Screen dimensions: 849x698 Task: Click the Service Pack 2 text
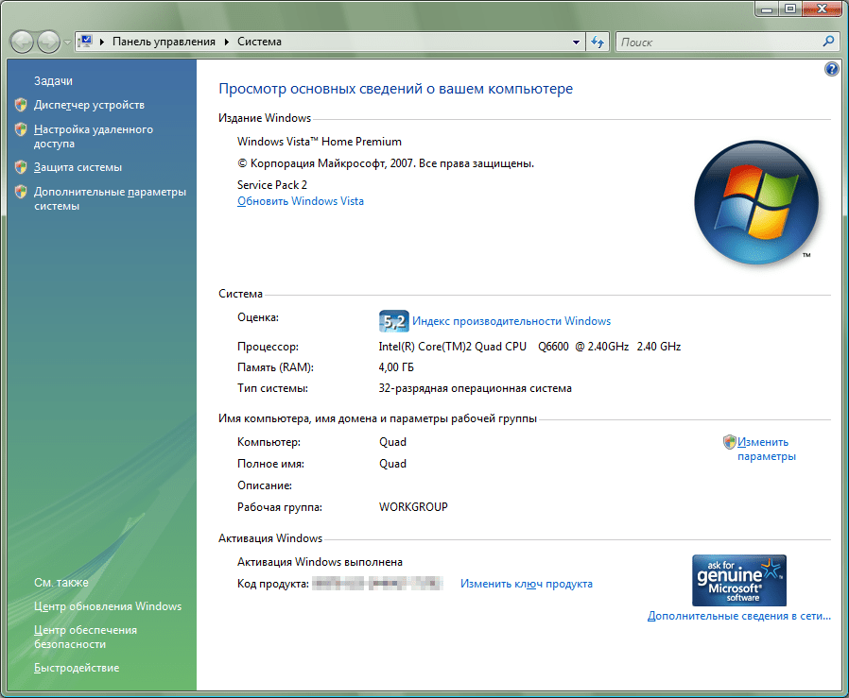click(x=272, y=185)
